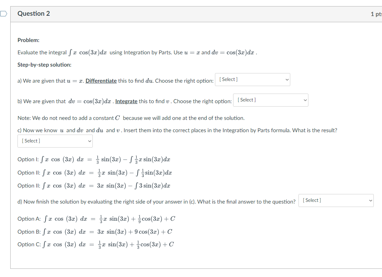The width and height of the screenshot is (382, 277).
Task: Click the Problem heading text
Action: pyautogui.click(x=28, y=40)
